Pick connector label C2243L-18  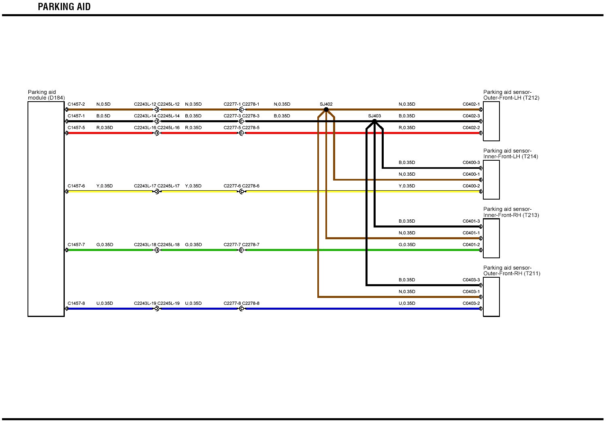pos(145,245)
